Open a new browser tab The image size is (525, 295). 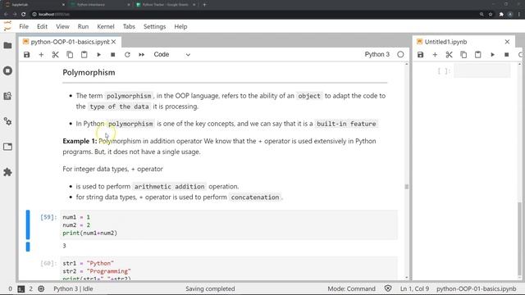204,5
